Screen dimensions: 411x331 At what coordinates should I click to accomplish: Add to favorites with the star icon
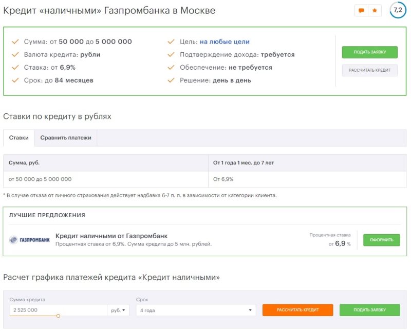pyautogui.click(x=375, y=11)
